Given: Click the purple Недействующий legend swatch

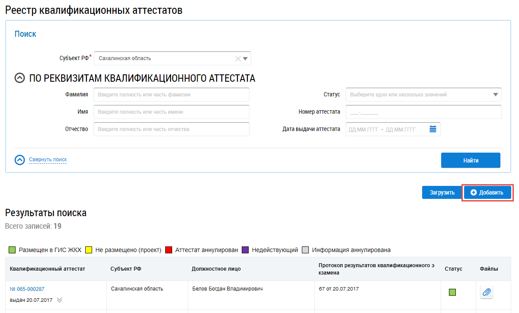Looking at the screenshot, I should 246,250.
